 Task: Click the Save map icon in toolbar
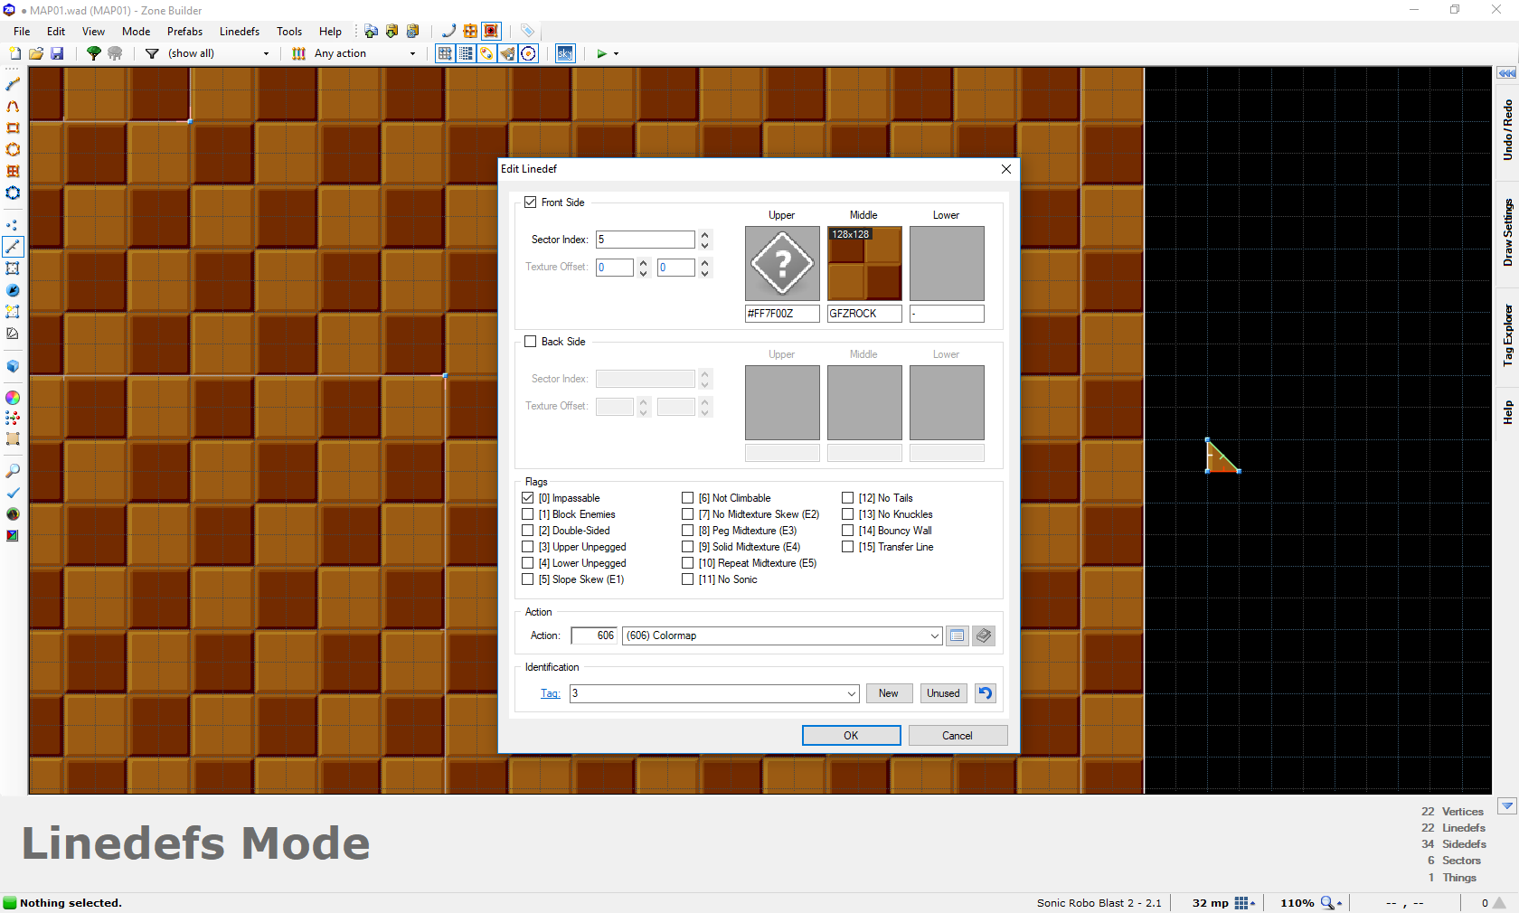57,53
